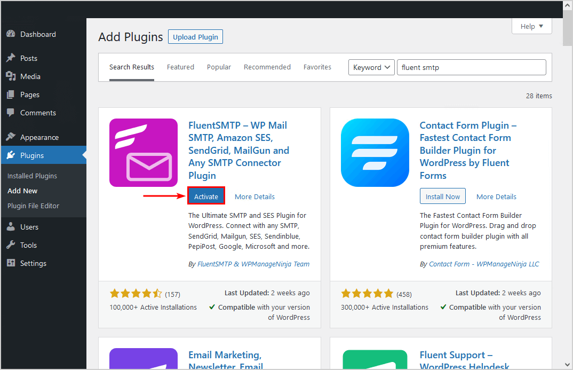Select Add New plugins submenu

(x=22, y=191)
